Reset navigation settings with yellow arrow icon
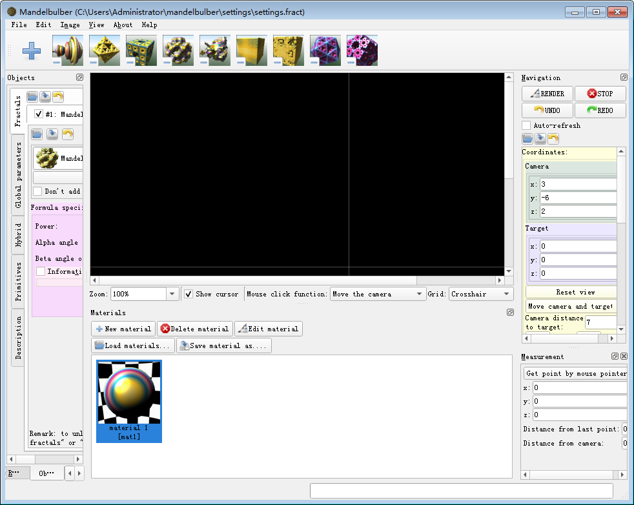The height and width of the screenshot is (505, 634). [553, 139]
